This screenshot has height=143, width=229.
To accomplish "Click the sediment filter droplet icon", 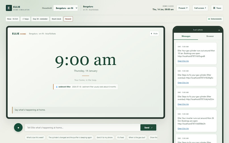I will point(57,87).
